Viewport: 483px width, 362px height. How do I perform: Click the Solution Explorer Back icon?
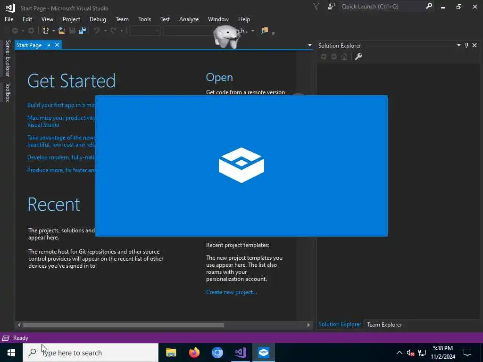click(x=324, y=57)
